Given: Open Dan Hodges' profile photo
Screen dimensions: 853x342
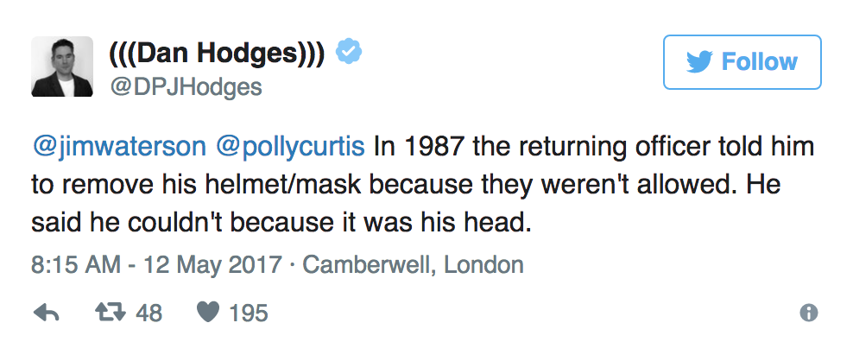Looking at the screenshot, I should click(62, 66).
